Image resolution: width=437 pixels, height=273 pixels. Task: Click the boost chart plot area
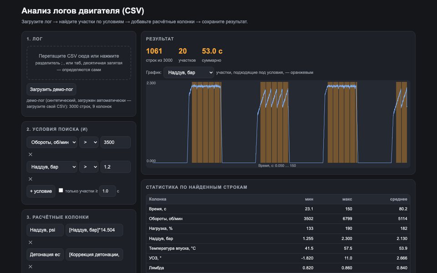(278, 124)
